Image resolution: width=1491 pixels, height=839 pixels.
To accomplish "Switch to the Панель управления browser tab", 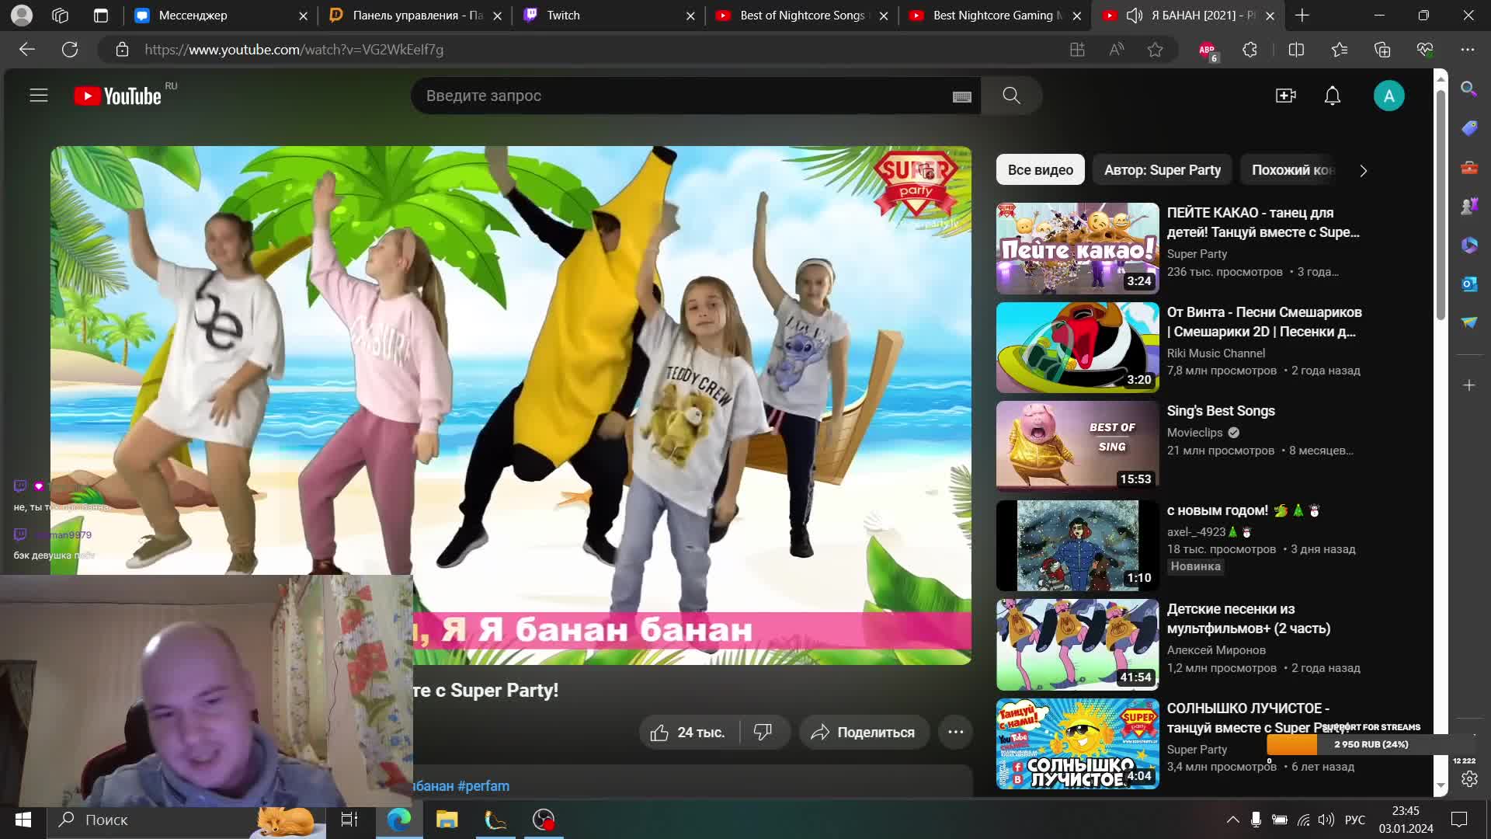I will point(414,16).
